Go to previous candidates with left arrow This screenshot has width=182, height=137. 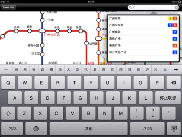tap(6, 69)
